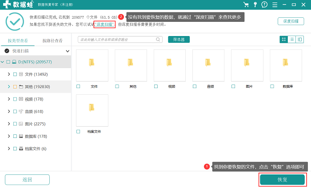Expand the 视频 (178) tree node
The height and width of the screenshot is (190, 311).
click(x=9, y=99)
